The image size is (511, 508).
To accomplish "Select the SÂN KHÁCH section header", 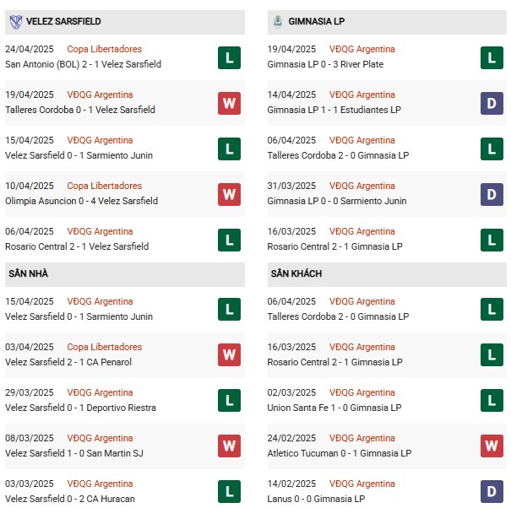I will [296, 274].
